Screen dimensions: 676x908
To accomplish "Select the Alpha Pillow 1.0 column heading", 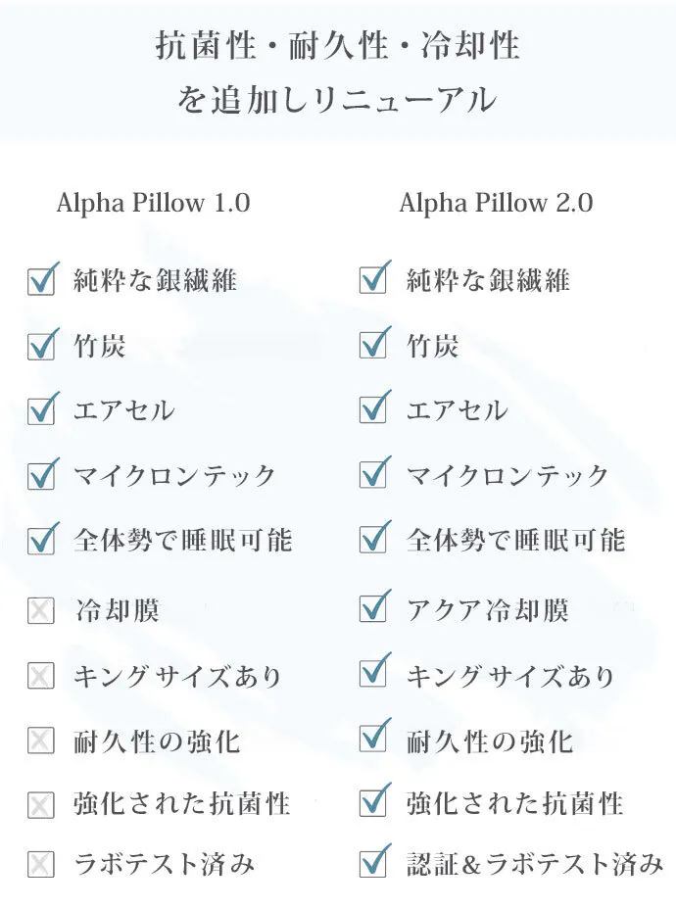I will coord(153,203).
